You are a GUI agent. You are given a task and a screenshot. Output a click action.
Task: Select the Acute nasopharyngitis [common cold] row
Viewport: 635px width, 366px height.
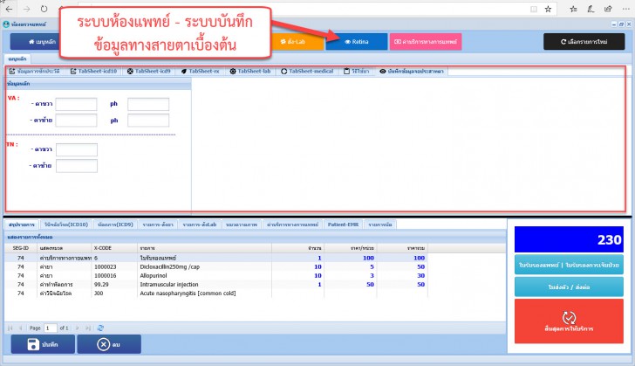pos(216,293)
